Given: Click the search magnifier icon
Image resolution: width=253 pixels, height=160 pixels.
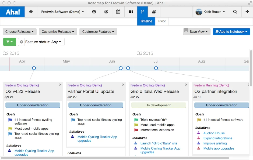Looking at the screenshot, I should pyautogui.click(x=235, y=12).
